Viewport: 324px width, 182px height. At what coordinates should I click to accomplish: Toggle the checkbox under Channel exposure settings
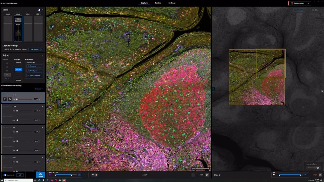2,89
